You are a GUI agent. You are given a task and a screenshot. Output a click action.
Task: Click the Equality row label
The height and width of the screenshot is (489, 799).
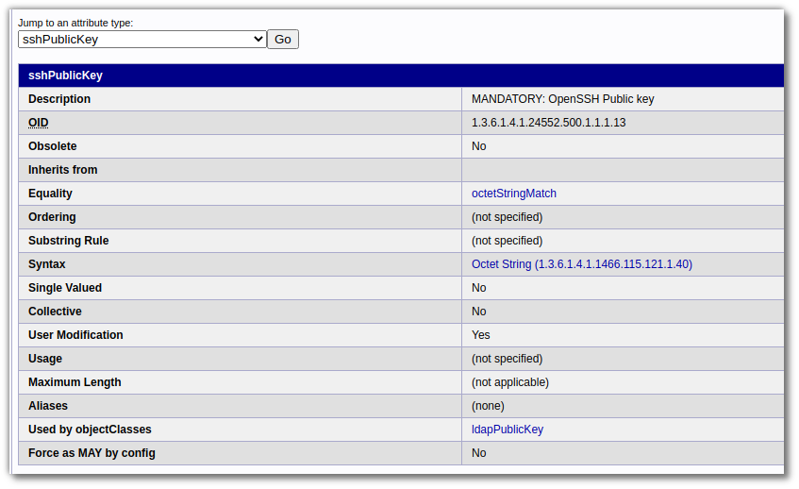(50, 194)
